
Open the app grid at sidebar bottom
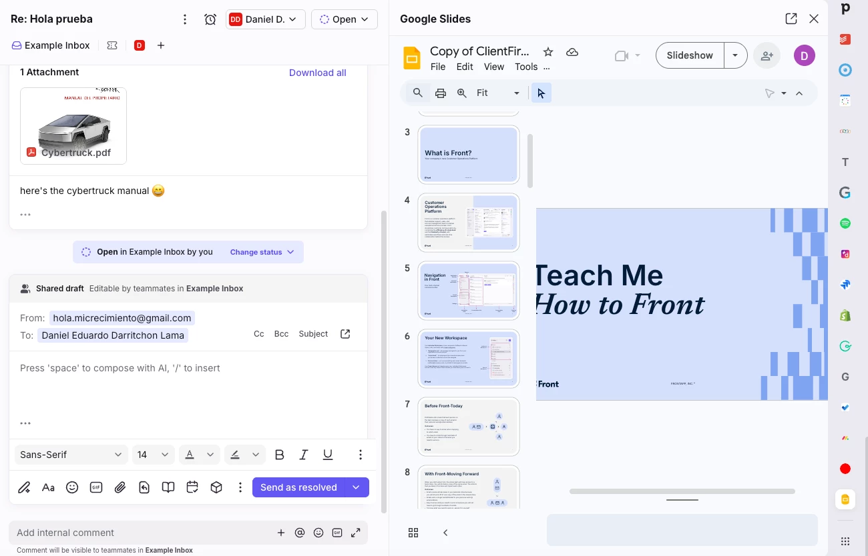click(x=845, y=541)
